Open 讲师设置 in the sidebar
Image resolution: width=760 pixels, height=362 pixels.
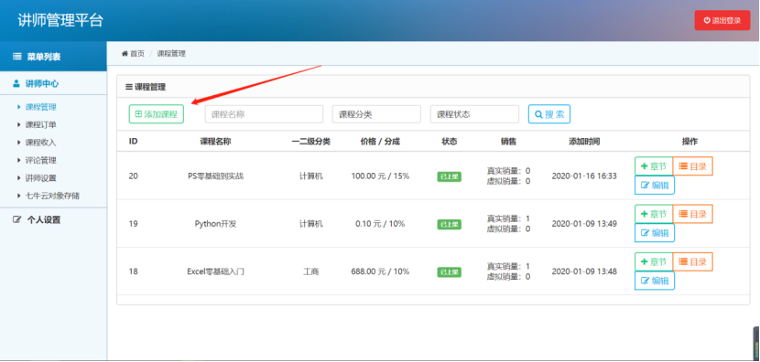click(40, 178)
